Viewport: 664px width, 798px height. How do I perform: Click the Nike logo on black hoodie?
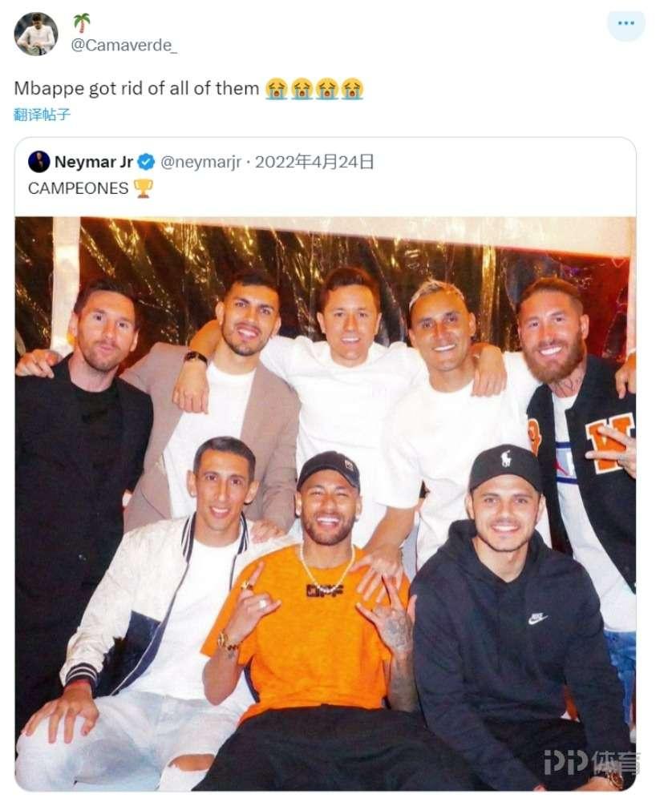click(x=537, y=619)
